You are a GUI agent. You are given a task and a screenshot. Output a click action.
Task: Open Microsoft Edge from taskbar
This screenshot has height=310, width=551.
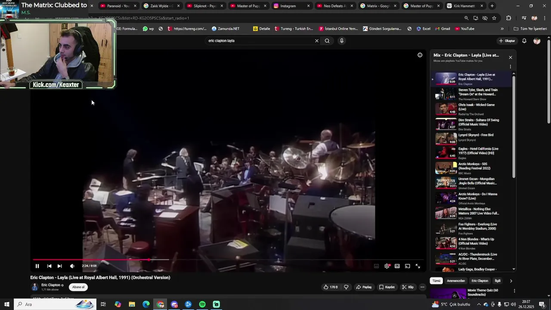click(x=146, y=304)
